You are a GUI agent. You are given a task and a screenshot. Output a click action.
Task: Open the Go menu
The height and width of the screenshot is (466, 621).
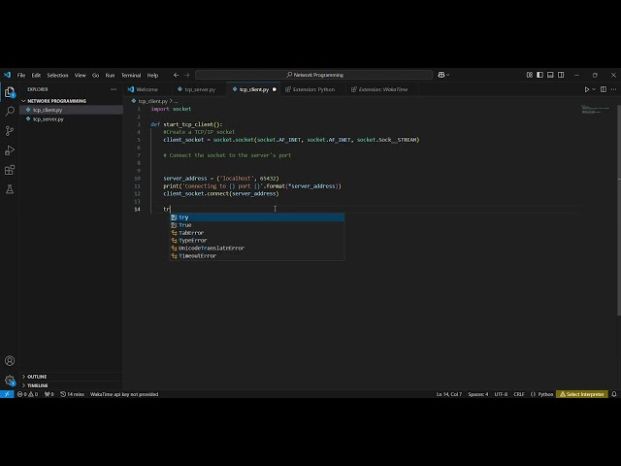tap(95, 75)
